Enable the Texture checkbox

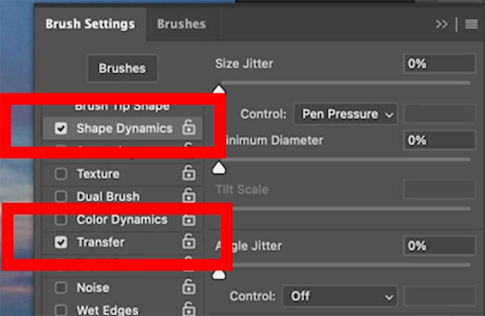point(61,174)
